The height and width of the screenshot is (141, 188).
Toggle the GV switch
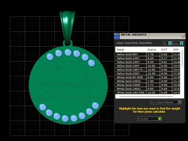[167, 43]
